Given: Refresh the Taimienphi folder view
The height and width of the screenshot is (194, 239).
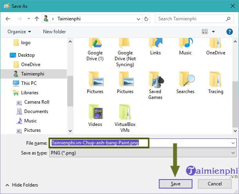Looking at the screenshot, I should pyautogui.click(x=146, y=19).
